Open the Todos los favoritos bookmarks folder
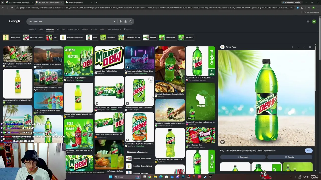Image resolution: width=321 pixels, height=180 pixels. click(312, 12)
